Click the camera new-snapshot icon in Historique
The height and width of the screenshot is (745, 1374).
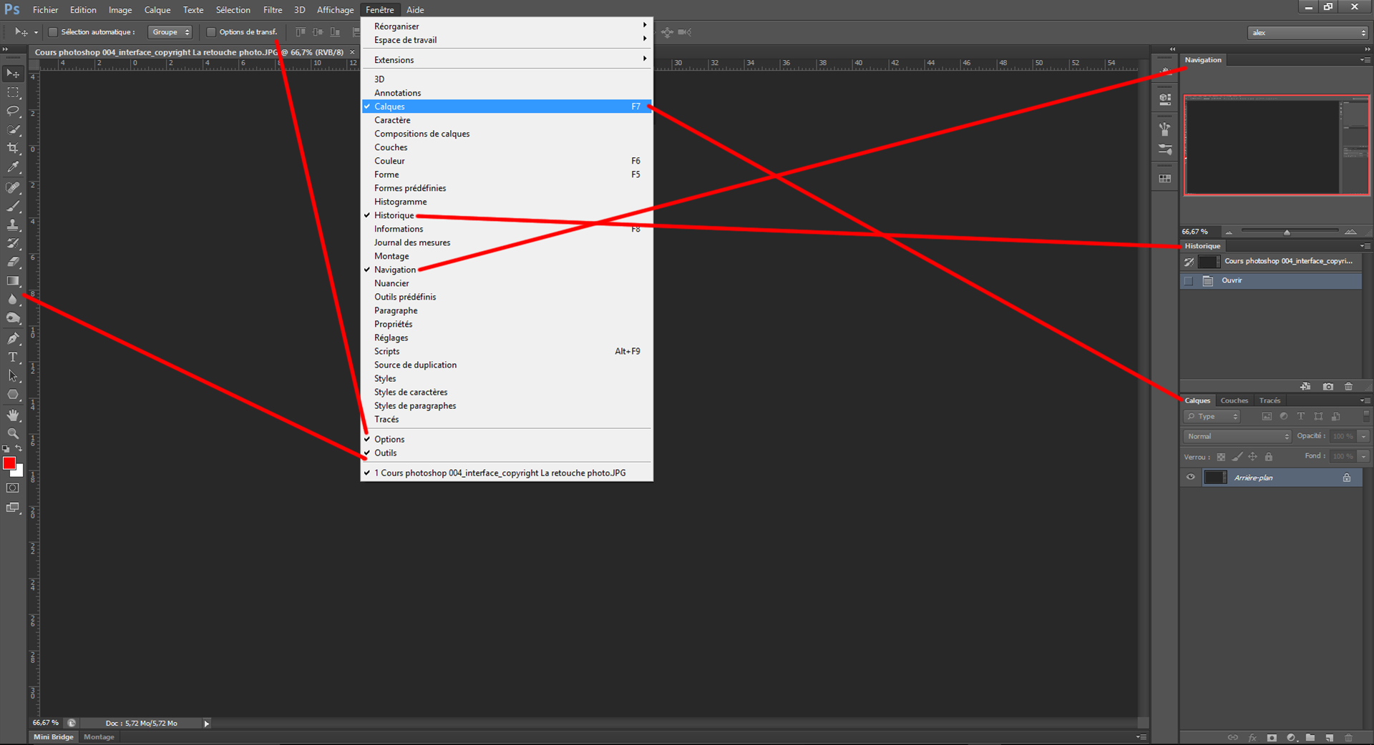(1328, 387)
